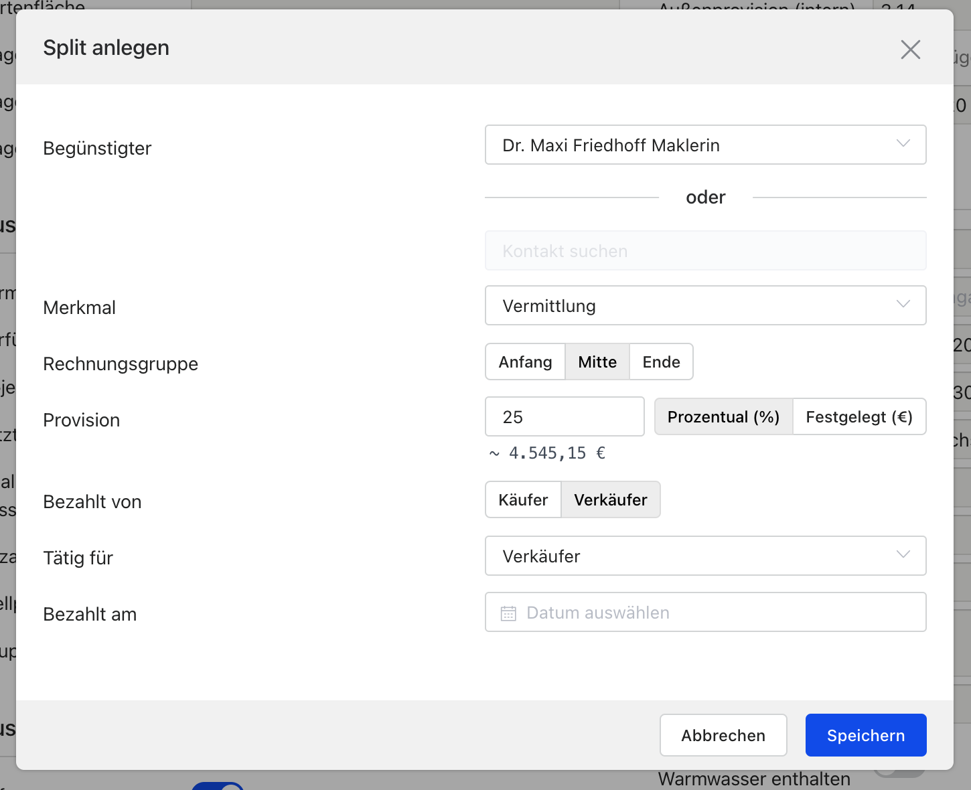Click the Abbrechen button

click(723, 735)
